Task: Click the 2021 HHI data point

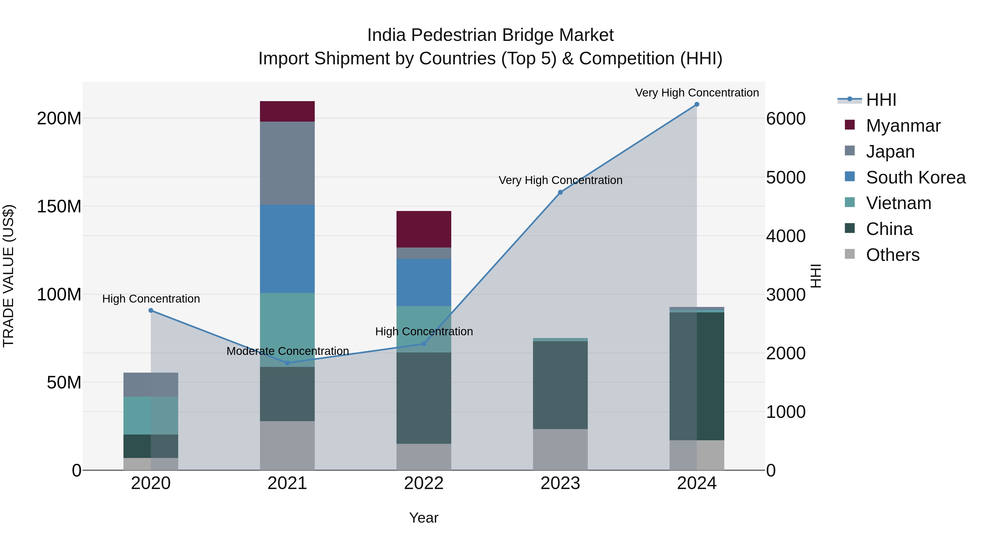Action: [287, 363]
